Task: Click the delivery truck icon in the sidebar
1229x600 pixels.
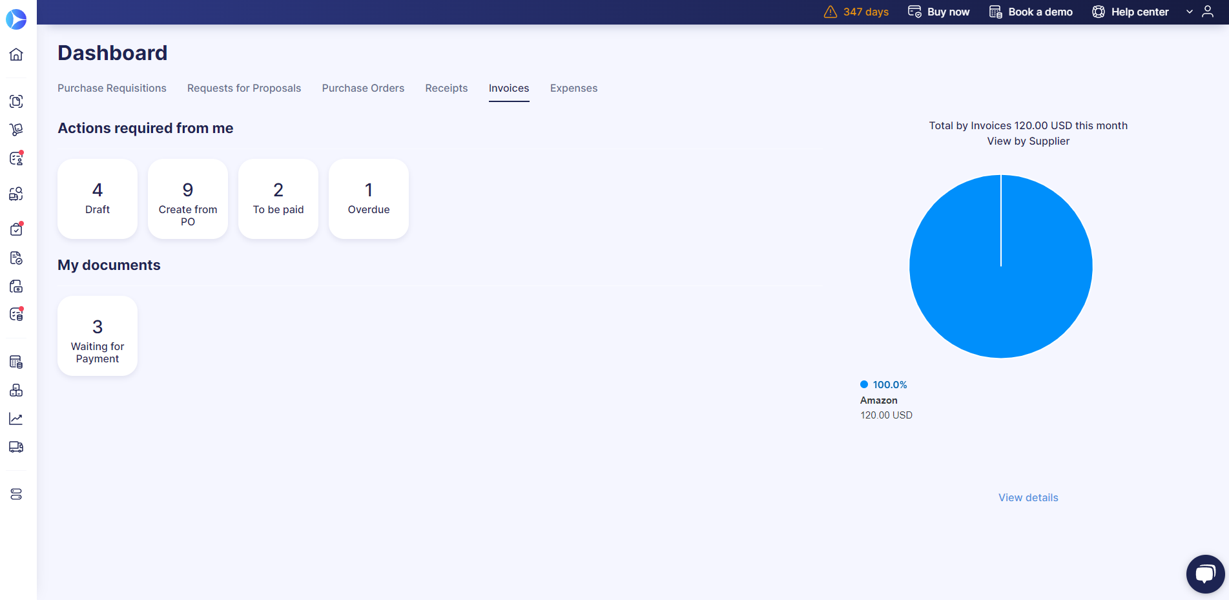Action: (x=16, y=447)
